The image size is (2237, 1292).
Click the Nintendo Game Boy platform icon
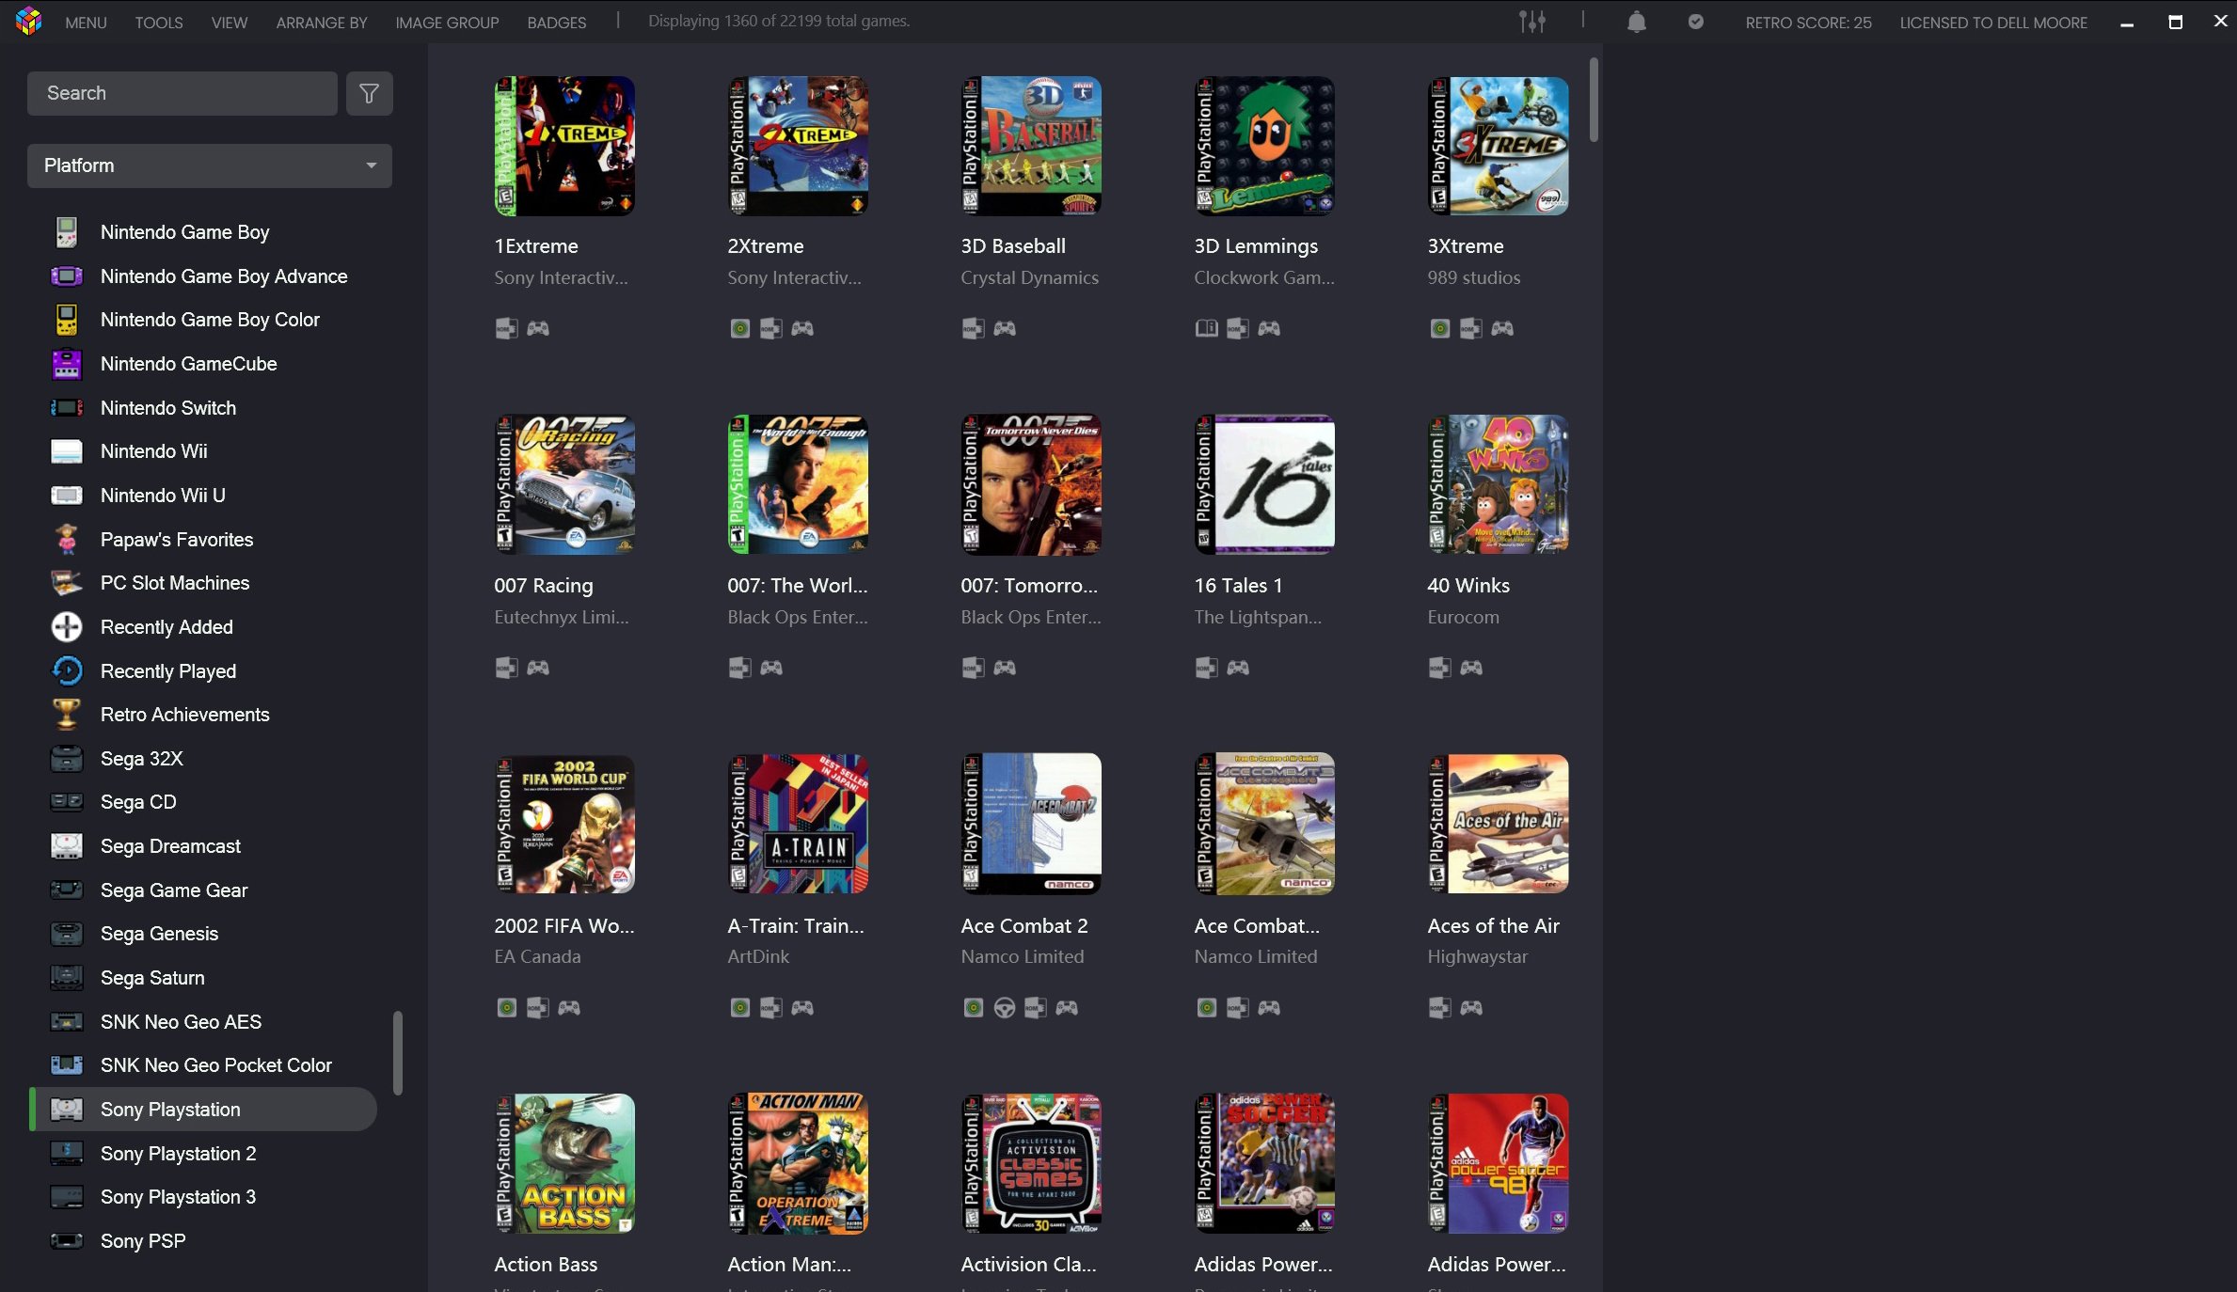(x=66, y=232)
